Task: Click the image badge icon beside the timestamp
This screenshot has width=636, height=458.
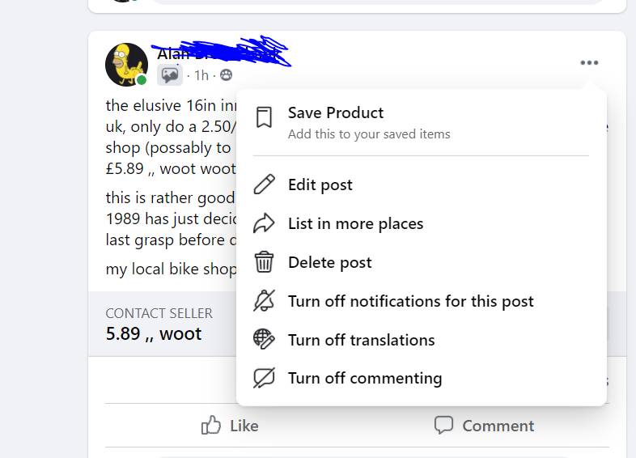Action: click(x=170, y=75)
